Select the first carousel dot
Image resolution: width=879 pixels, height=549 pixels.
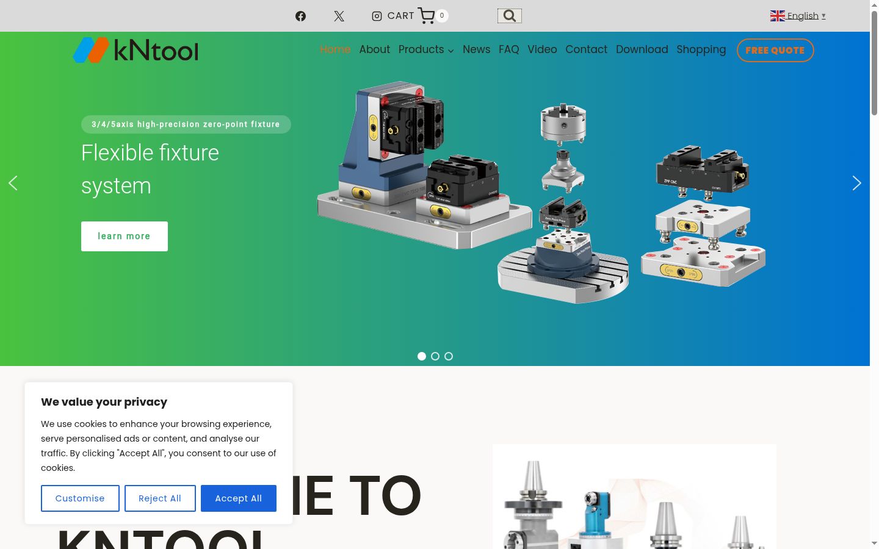point(422,356)
